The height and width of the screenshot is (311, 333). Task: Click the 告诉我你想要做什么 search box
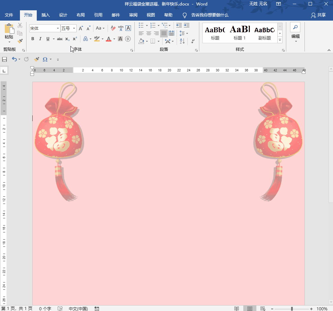pyautogui.click(x=210, y=15)
